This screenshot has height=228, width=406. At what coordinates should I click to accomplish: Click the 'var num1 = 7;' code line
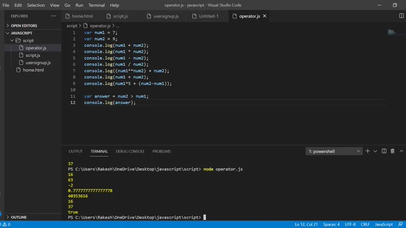101,33
